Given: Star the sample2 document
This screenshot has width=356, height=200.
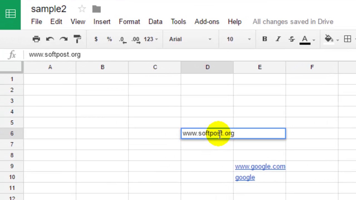Looking at the screenshot, I should coord(82,9).
